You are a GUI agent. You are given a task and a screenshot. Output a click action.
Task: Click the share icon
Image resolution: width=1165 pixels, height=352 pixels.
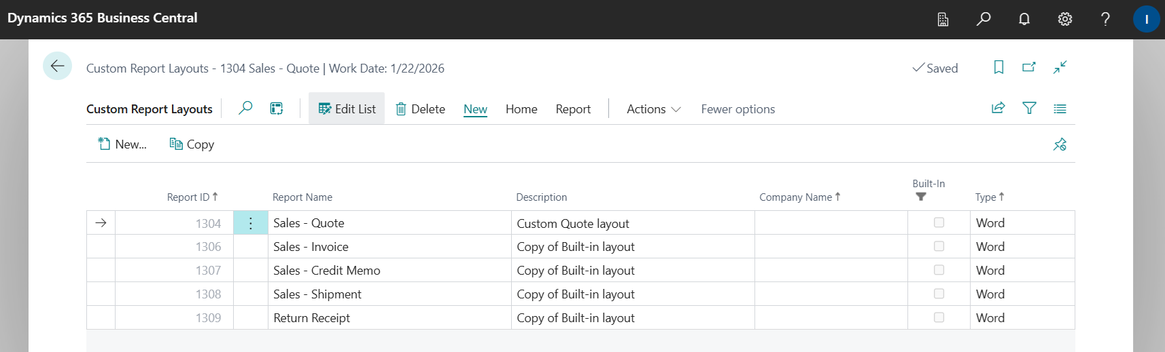pos(998,108)
